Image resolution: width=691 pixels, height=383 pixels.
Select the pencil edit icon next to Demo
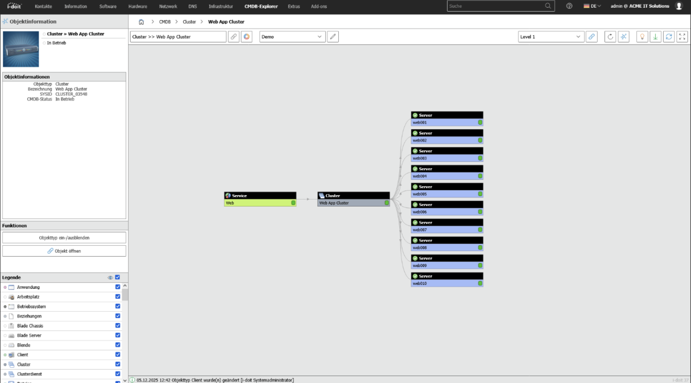333,36
